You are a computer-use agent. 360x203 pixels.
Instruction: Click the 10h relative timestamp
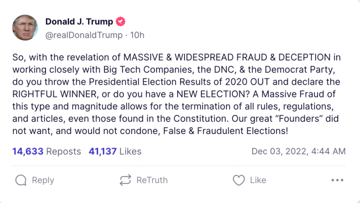[x=137, y=35]
